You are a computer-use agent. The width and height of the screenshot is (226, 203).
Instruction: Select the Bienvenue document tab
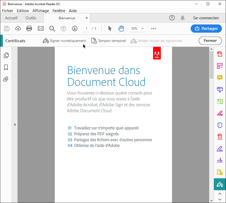[67, 18]
